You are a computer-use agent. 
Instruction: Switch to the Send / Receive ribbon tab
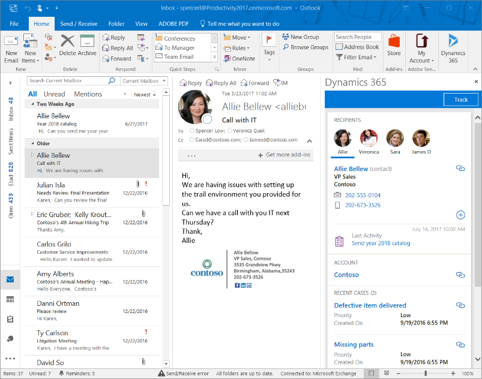[x=79, y=23]
